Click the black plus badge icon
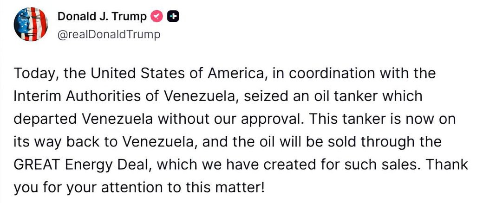483x203 pixels. (x=173, y=17)
